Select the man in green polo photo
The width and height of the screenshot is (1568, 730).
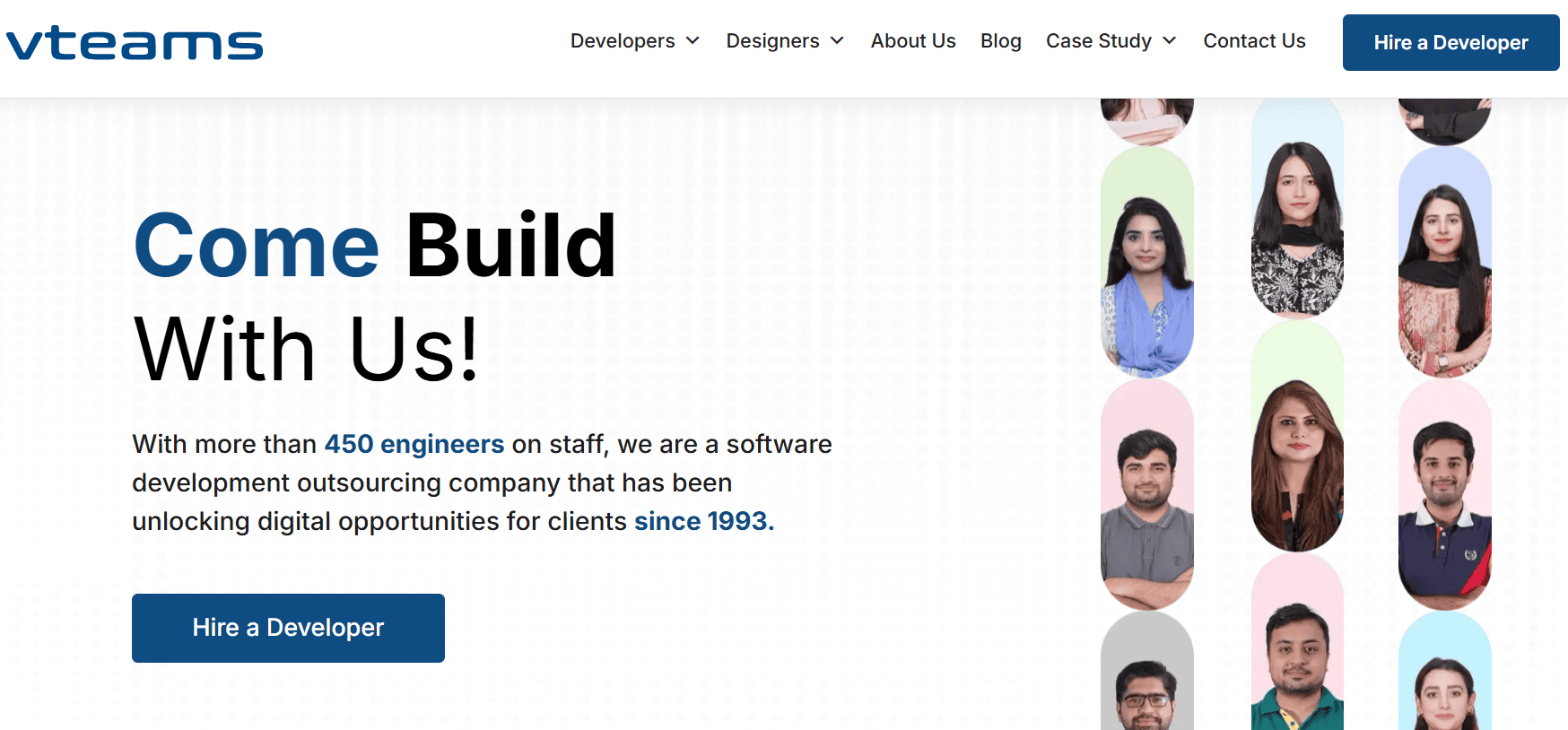point(1297,642)
